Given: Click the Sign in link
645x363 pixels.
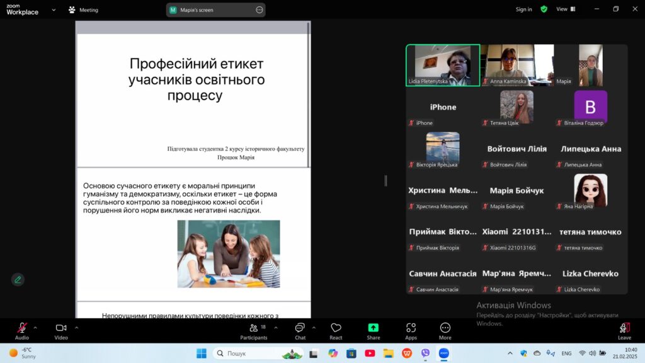Looking at the screenshot, I should click(523, 9).
